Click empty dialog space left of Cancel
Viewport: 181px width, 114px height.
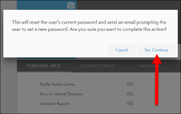[55, 50]
